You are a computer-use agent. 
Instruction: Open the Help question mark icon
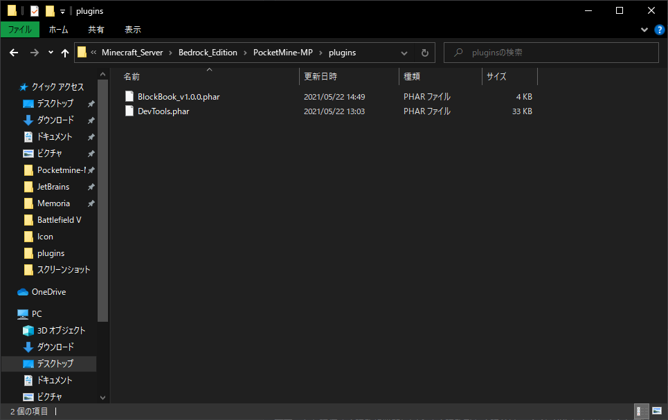(x=659, y=30)
